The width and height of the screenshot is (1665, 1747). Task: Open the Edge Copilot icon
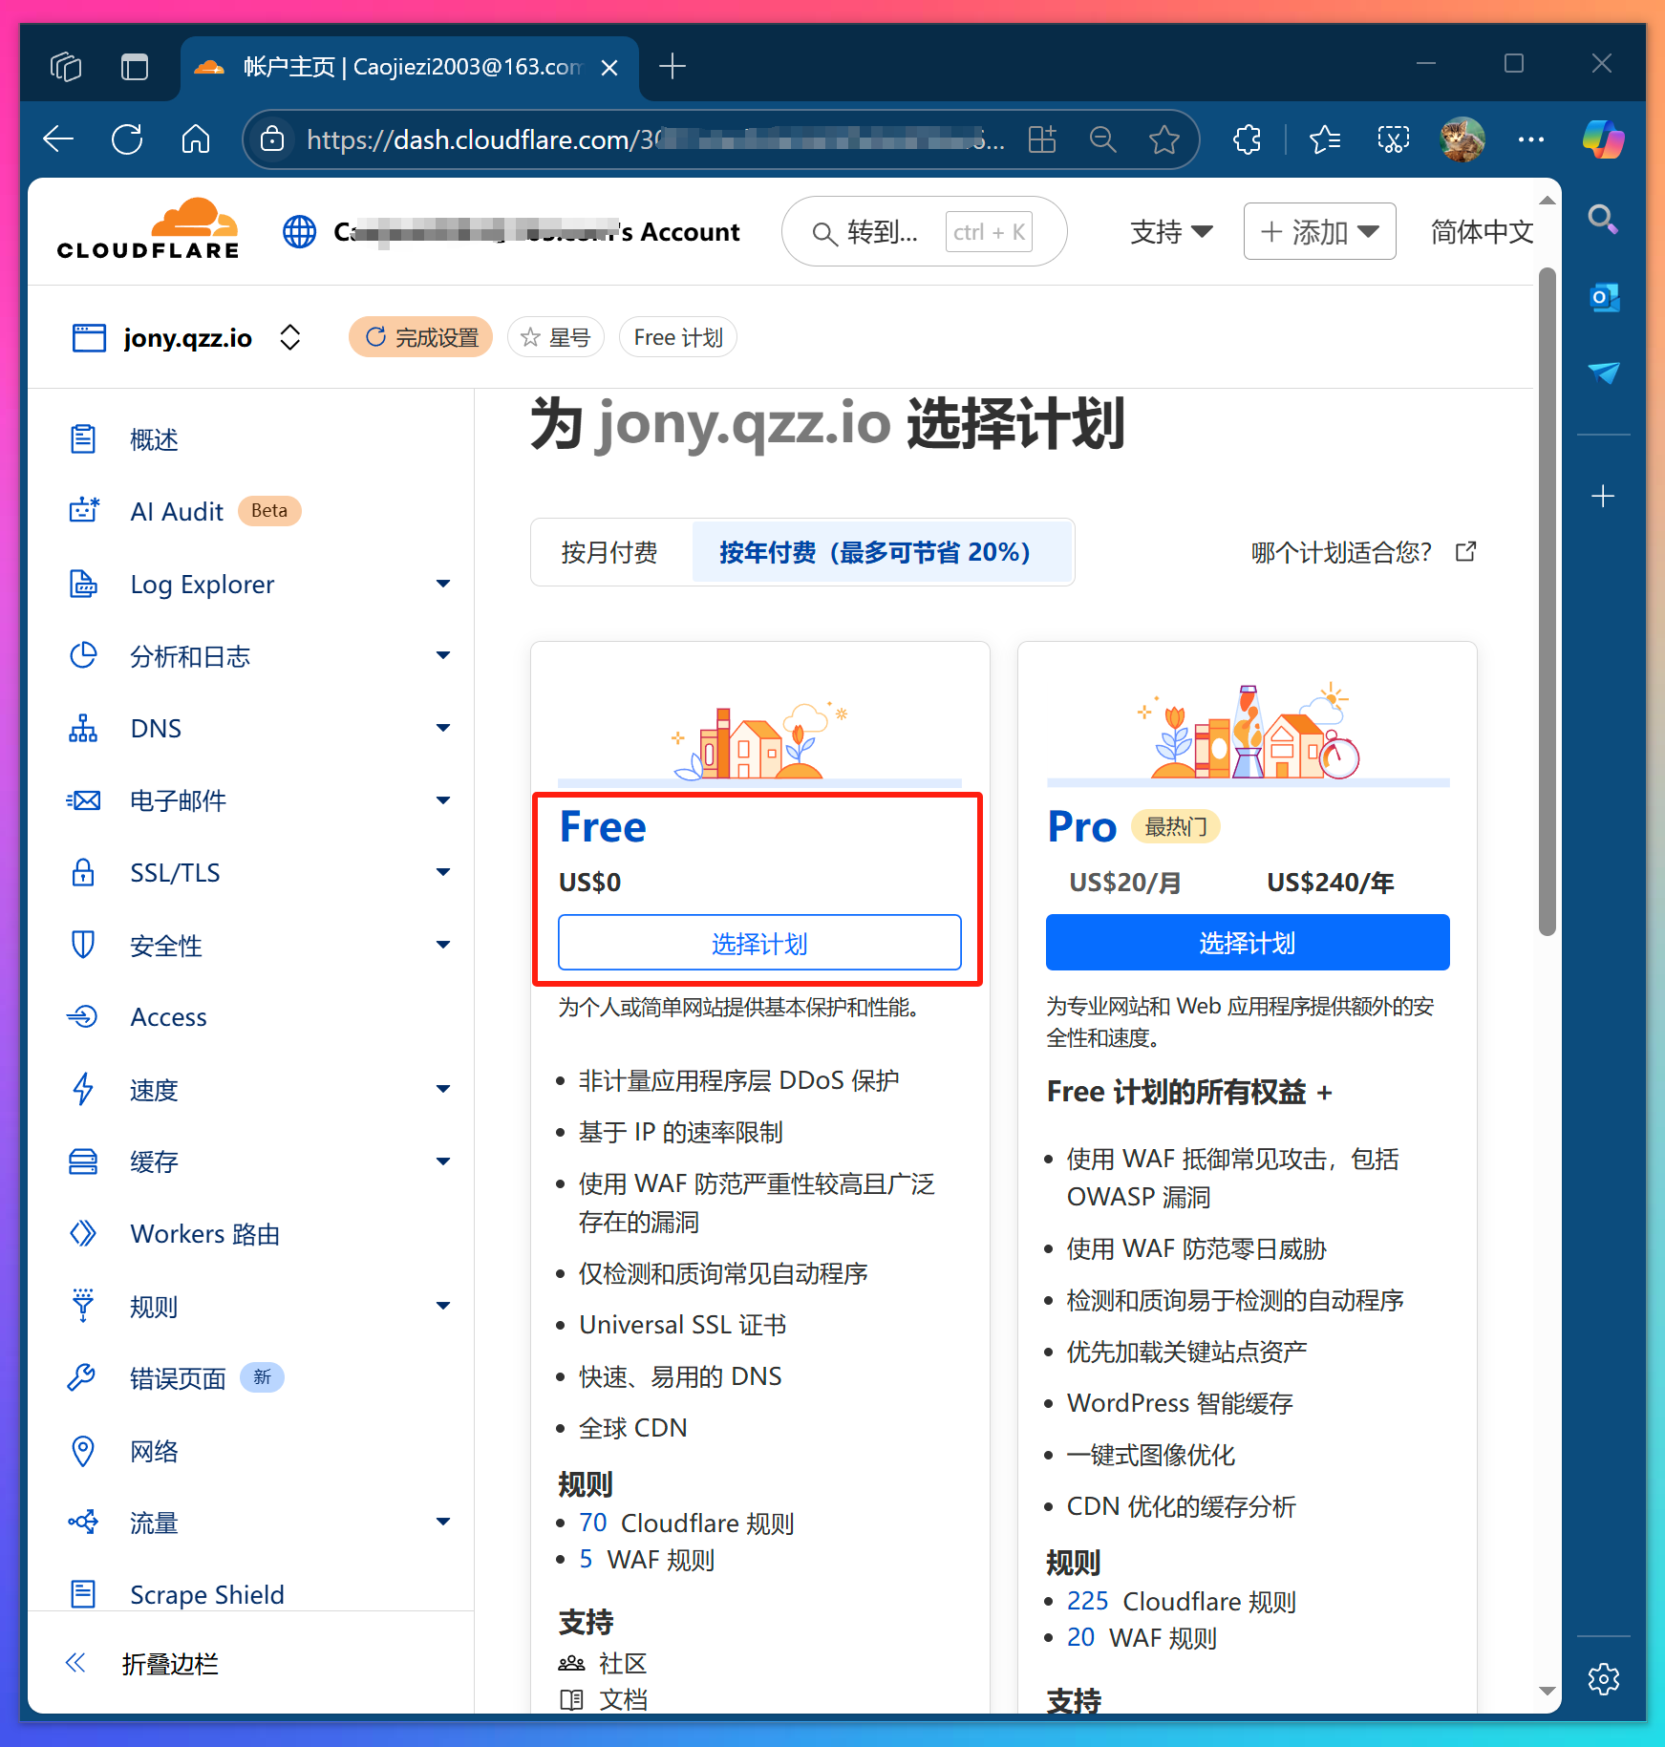click(x=1603, y=139)
